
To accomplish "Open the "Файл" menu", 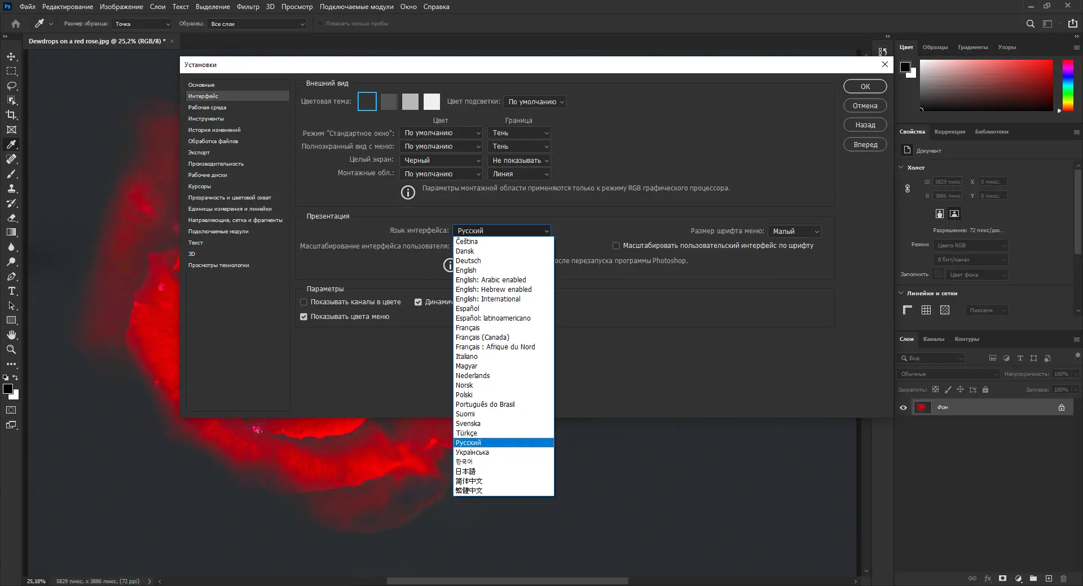I will tap(27, 7).
